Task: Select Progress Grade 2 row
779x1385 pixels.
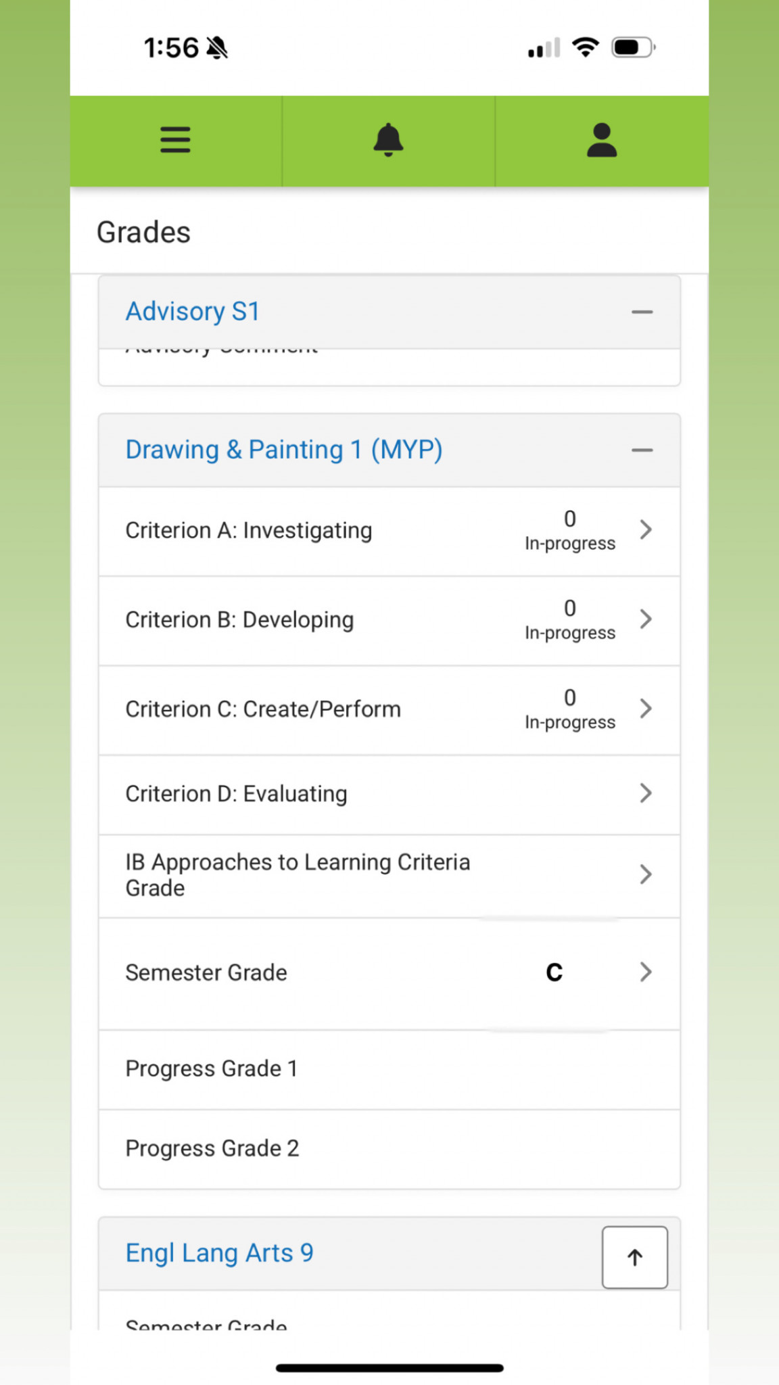Action: pos(212,1148)
